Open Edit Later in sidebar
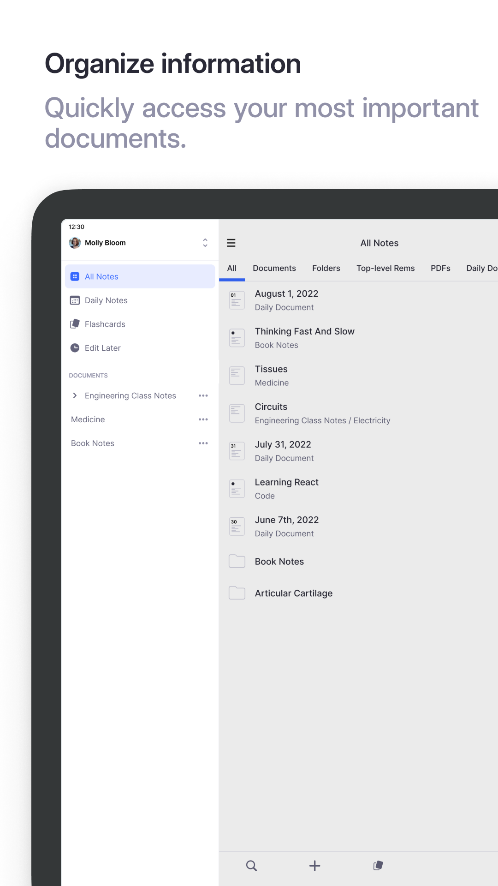 [x=140, y=348]
